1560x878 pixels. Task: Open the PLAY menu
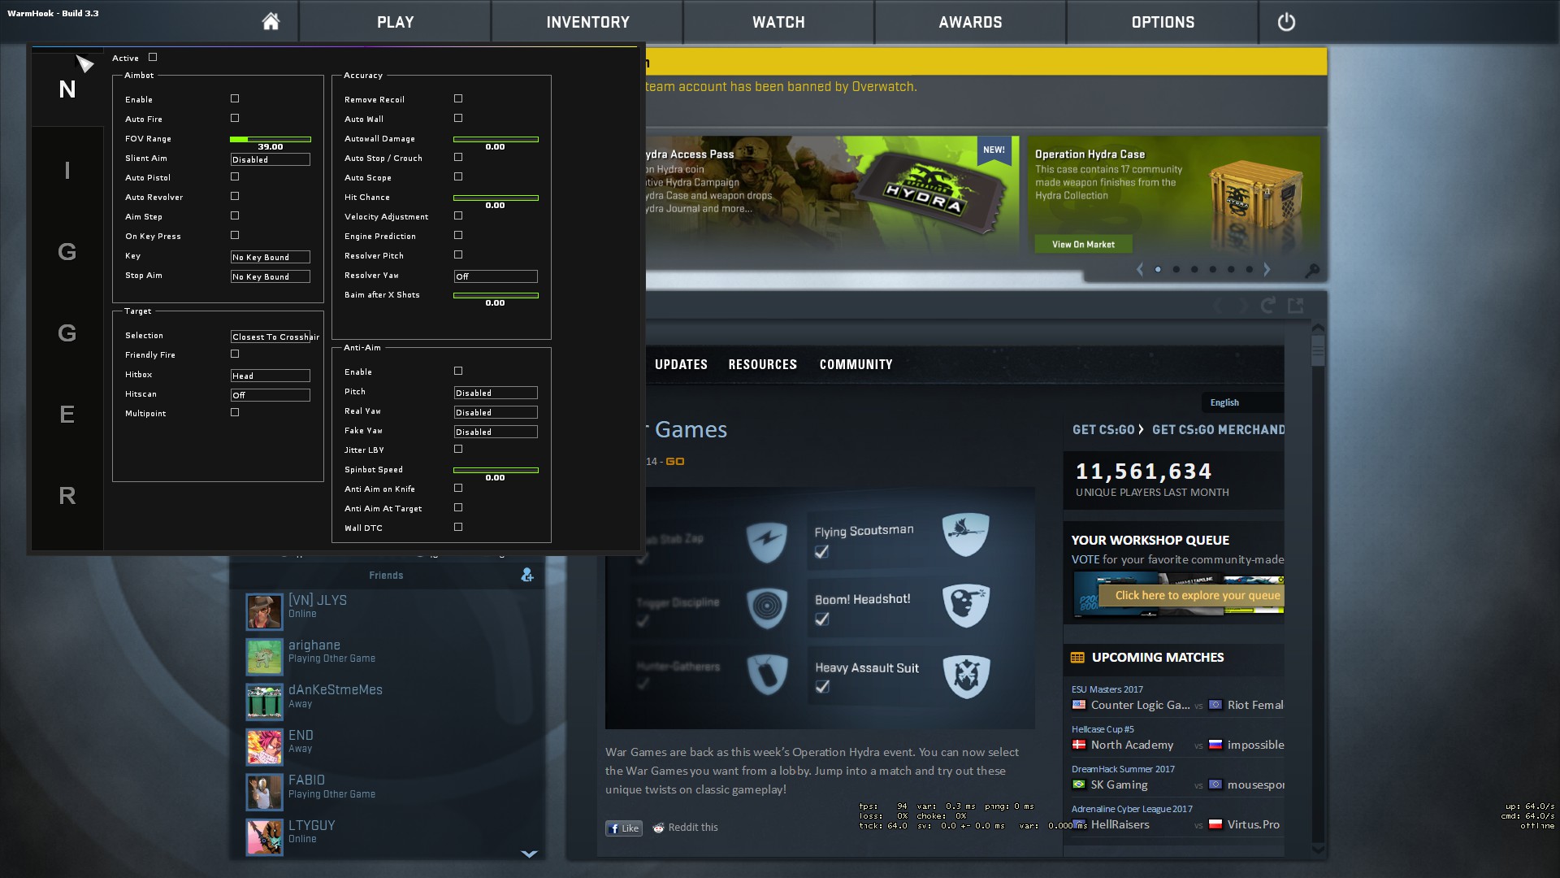coord(395,22)
